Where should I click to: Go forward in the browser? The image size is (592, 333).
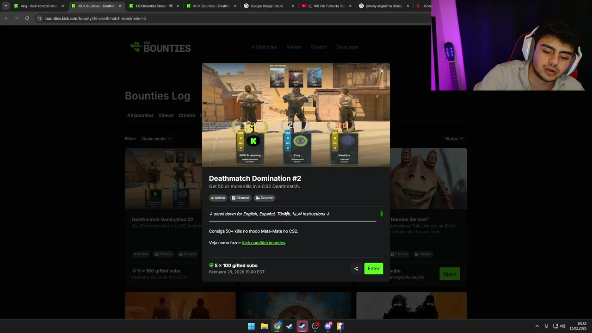(17, 18)
